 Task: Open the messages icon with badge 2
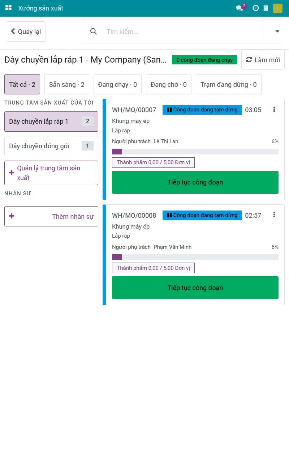click(x=240, y=8)
